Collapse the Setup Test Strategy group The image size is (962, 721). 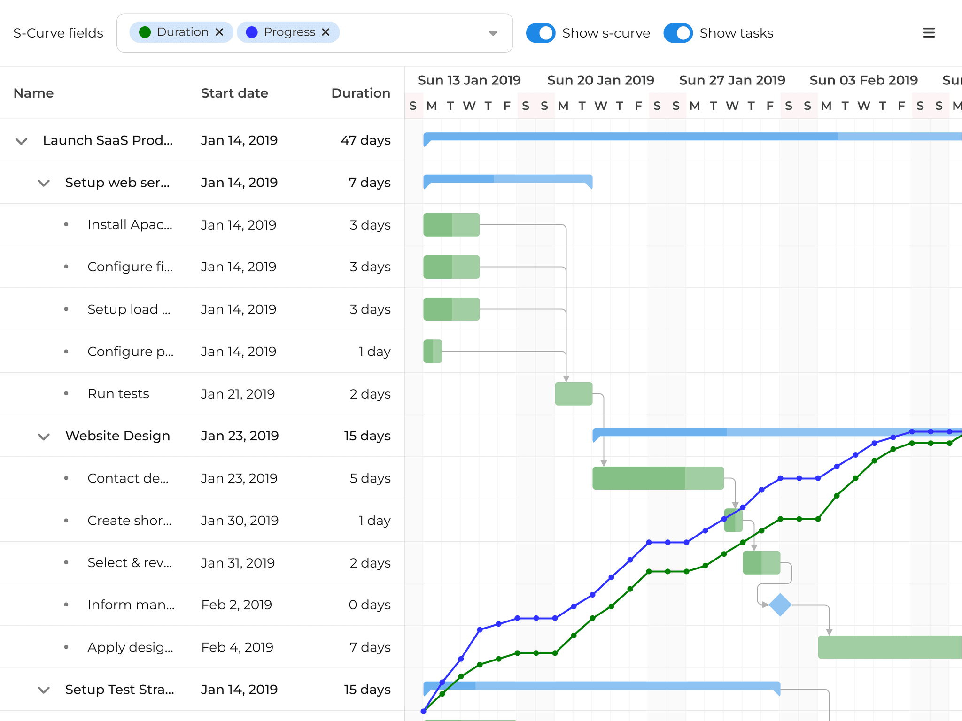(x=43, y=690)
